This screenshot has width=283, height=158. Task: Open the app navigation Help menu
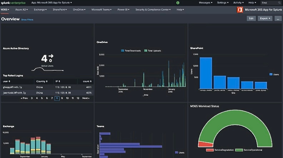180,10
